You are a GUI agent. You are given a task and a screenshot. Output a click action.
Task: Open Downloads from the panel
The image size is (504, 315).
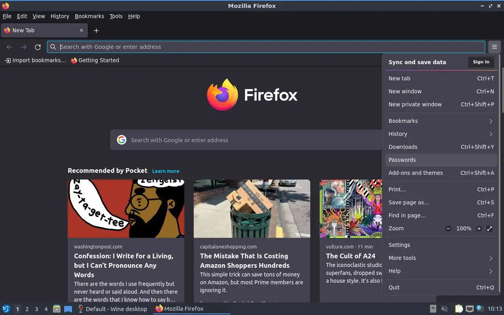[x=441, y=147]
